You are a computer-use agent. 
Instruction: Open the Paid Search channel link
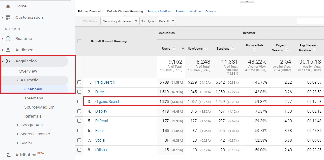[x=105, y=82]
